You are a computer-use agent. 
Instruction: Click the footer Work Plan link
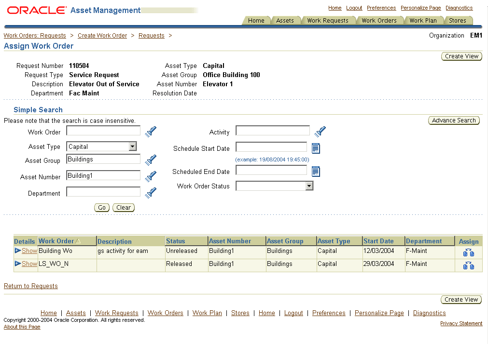pyautogui.click(x=207, y=313)
